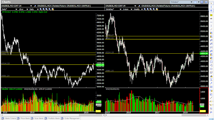Click the Charts panel title
This screenshot has height=120, width=214.
point(6,2)
